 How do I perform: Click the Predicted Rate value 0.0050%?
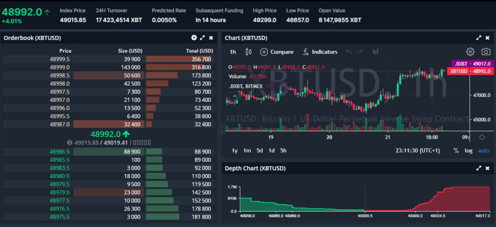pos(164,20)
